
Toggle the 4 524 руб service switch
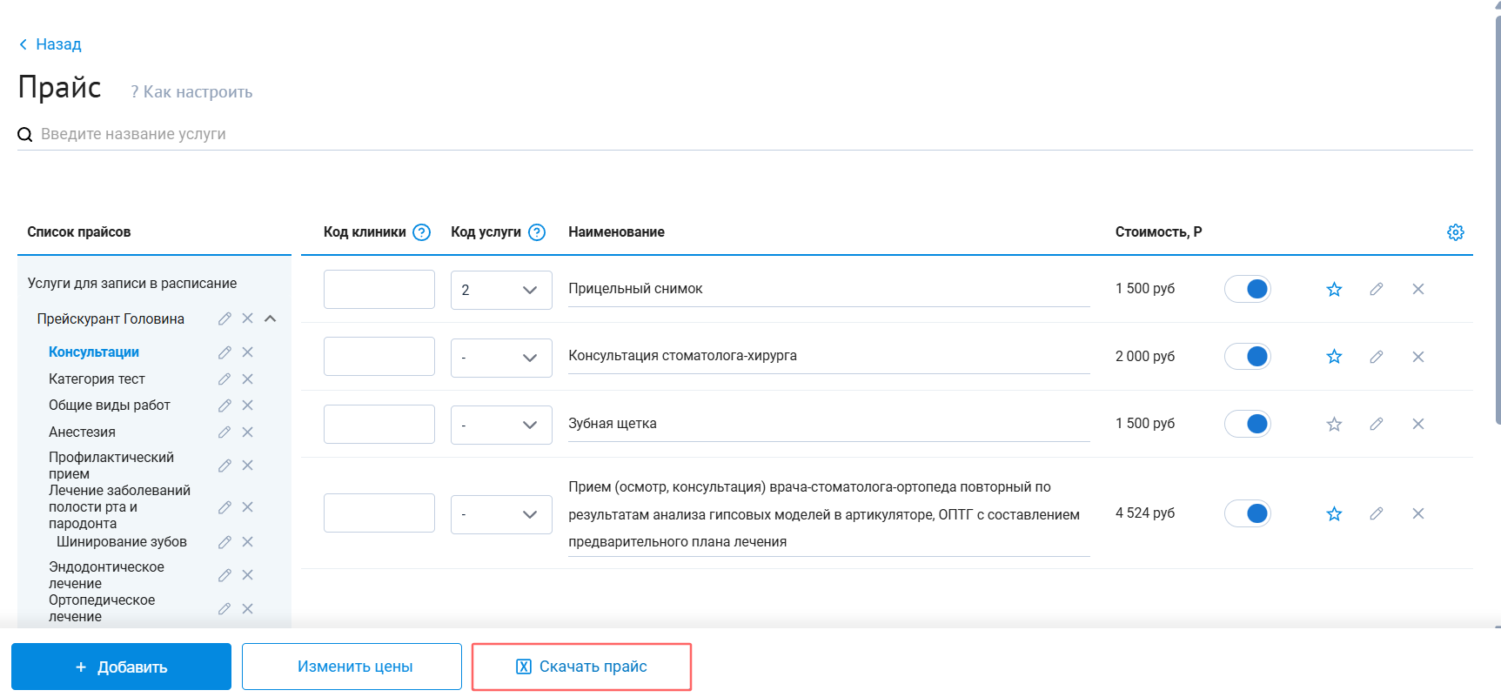point(1247,513)
